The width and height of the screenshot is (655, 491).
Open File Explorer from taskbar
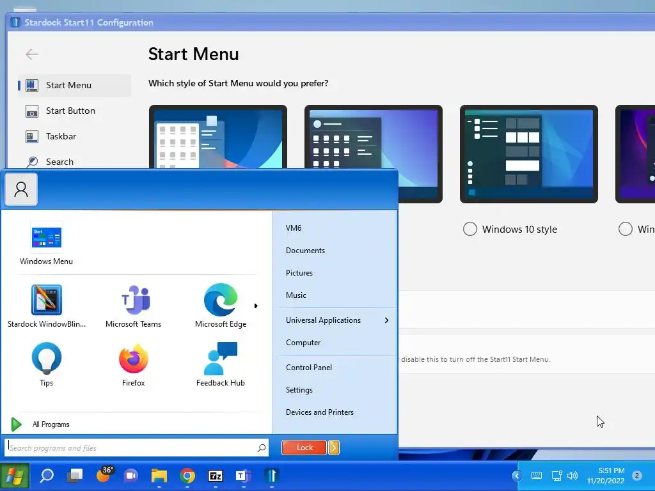(159, 476)
